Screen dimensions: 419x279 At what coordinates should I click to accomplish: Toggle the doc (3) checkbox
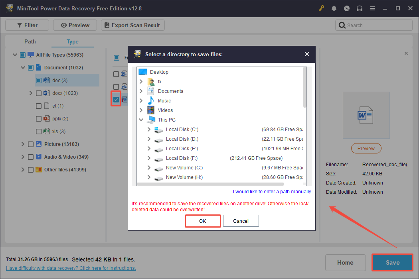click(x=39, y=81)
